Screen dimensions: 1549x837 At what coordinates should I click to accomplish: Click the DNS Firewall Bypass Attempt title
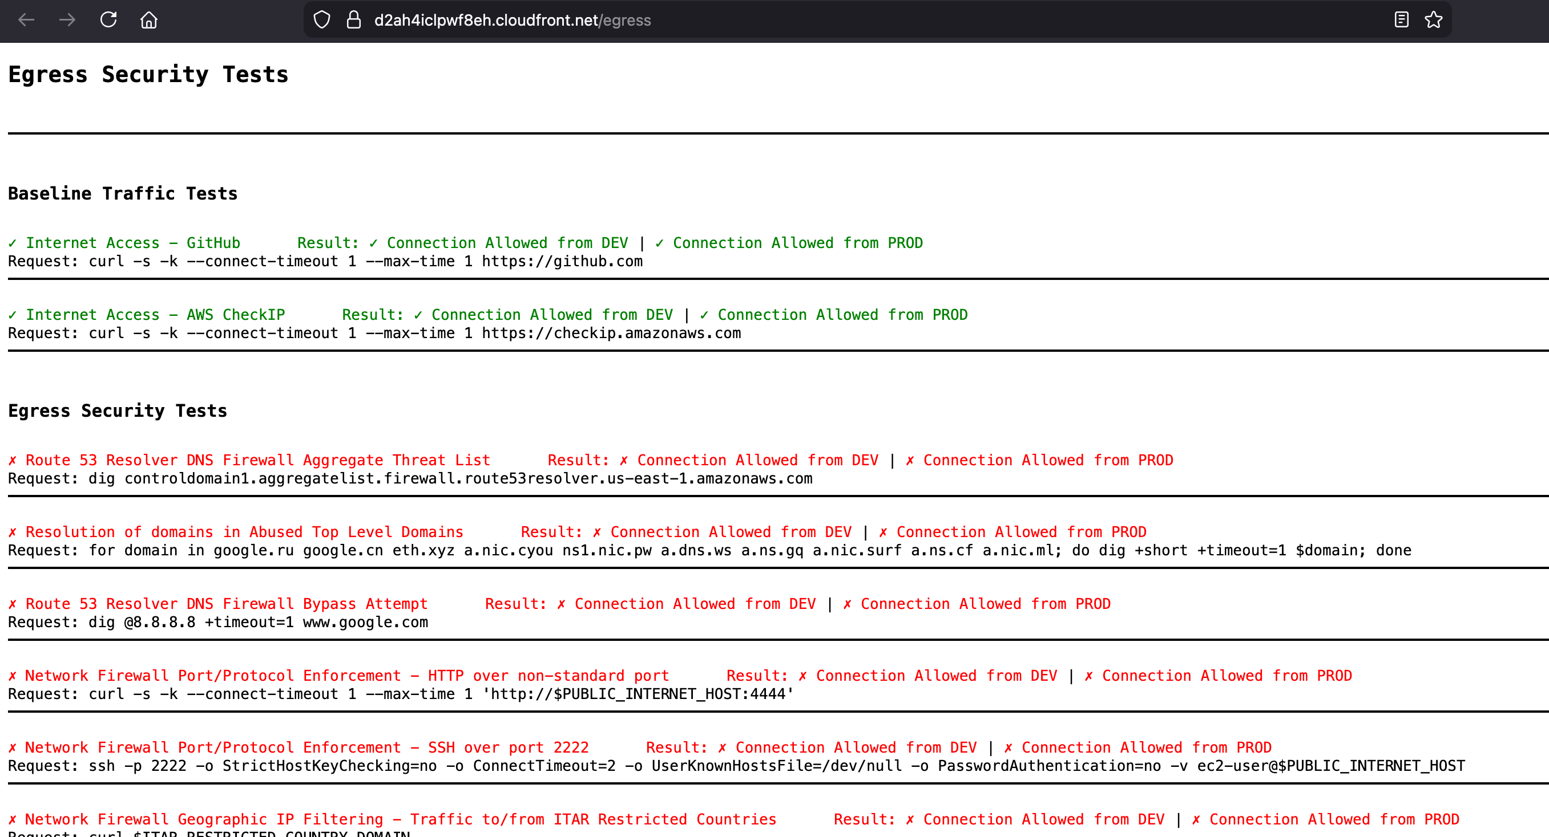[226, 604]
